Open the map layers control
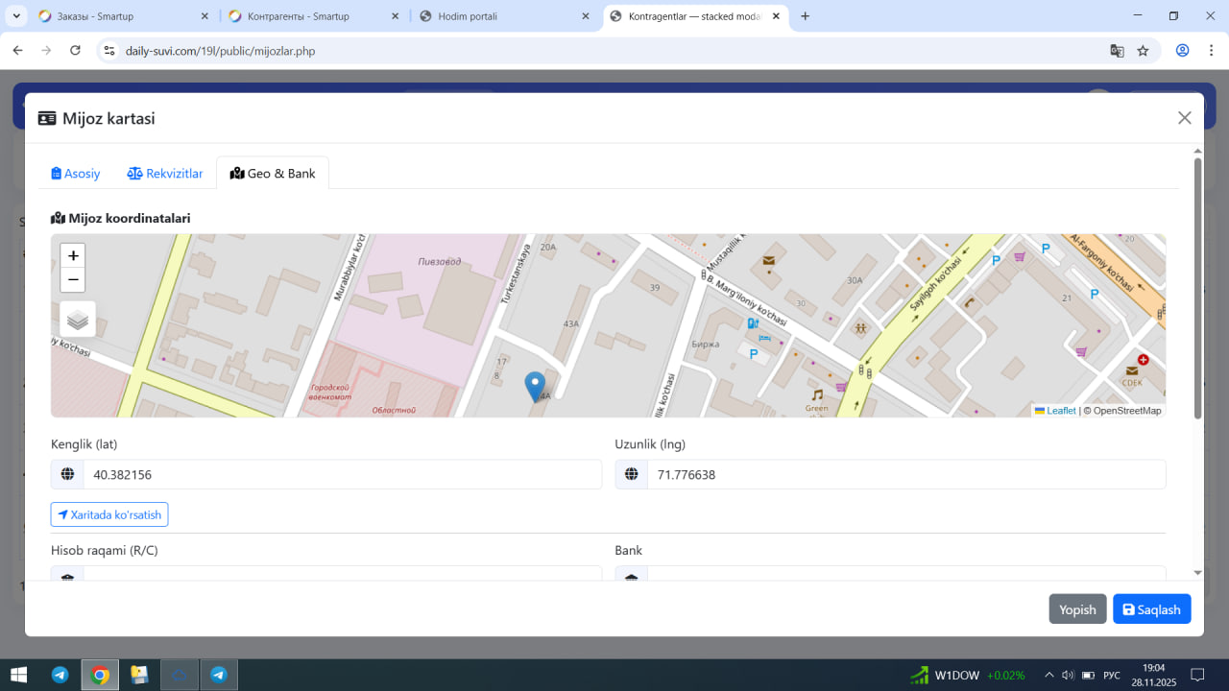The width and height of the screenshot is (1229, 691). point(78,320)
